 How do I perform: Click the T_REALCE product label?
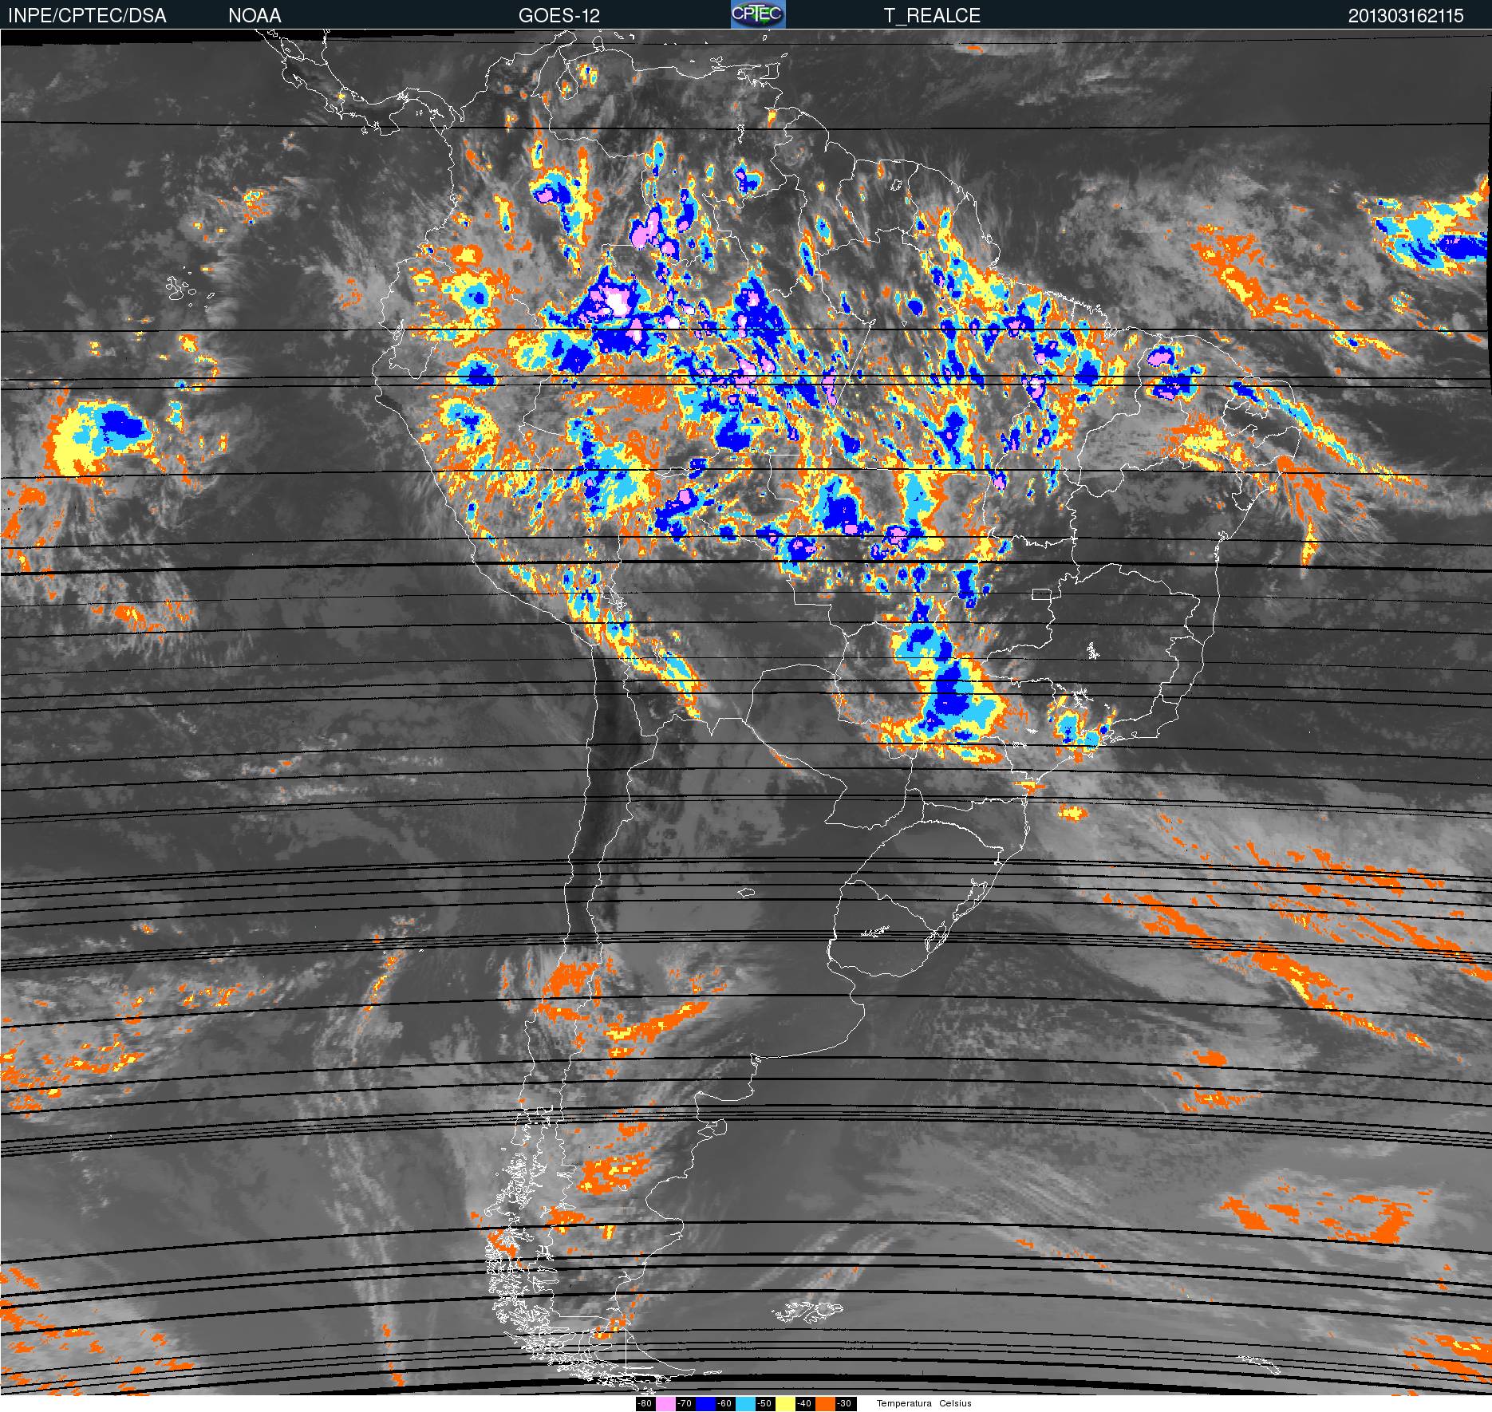point(932,16)
